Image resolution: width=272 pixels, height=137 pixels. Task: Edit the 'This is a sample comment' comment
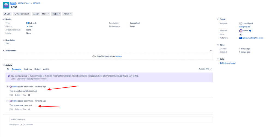point(11,109)
